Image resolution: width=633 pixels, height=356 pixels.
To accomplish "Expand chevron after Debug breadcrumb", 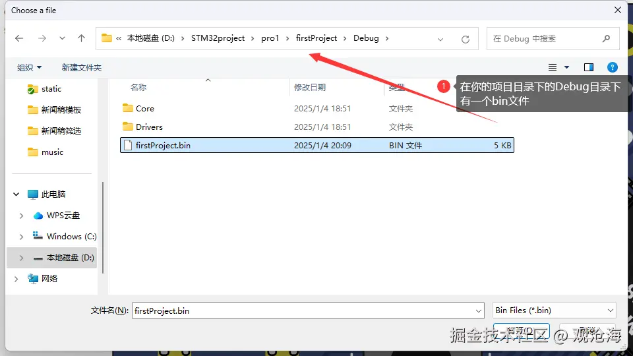I will [x=387, y=38].
